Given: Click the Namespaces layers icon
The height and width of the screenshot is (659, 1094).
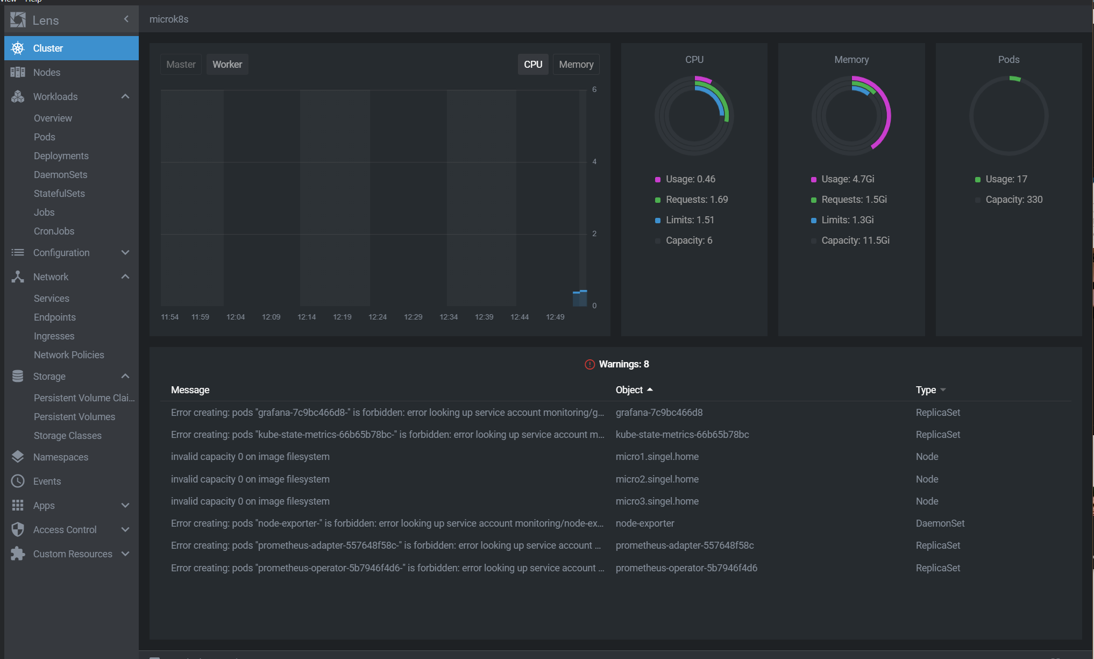Looking at the screenshot, I should tap(18, 457).
